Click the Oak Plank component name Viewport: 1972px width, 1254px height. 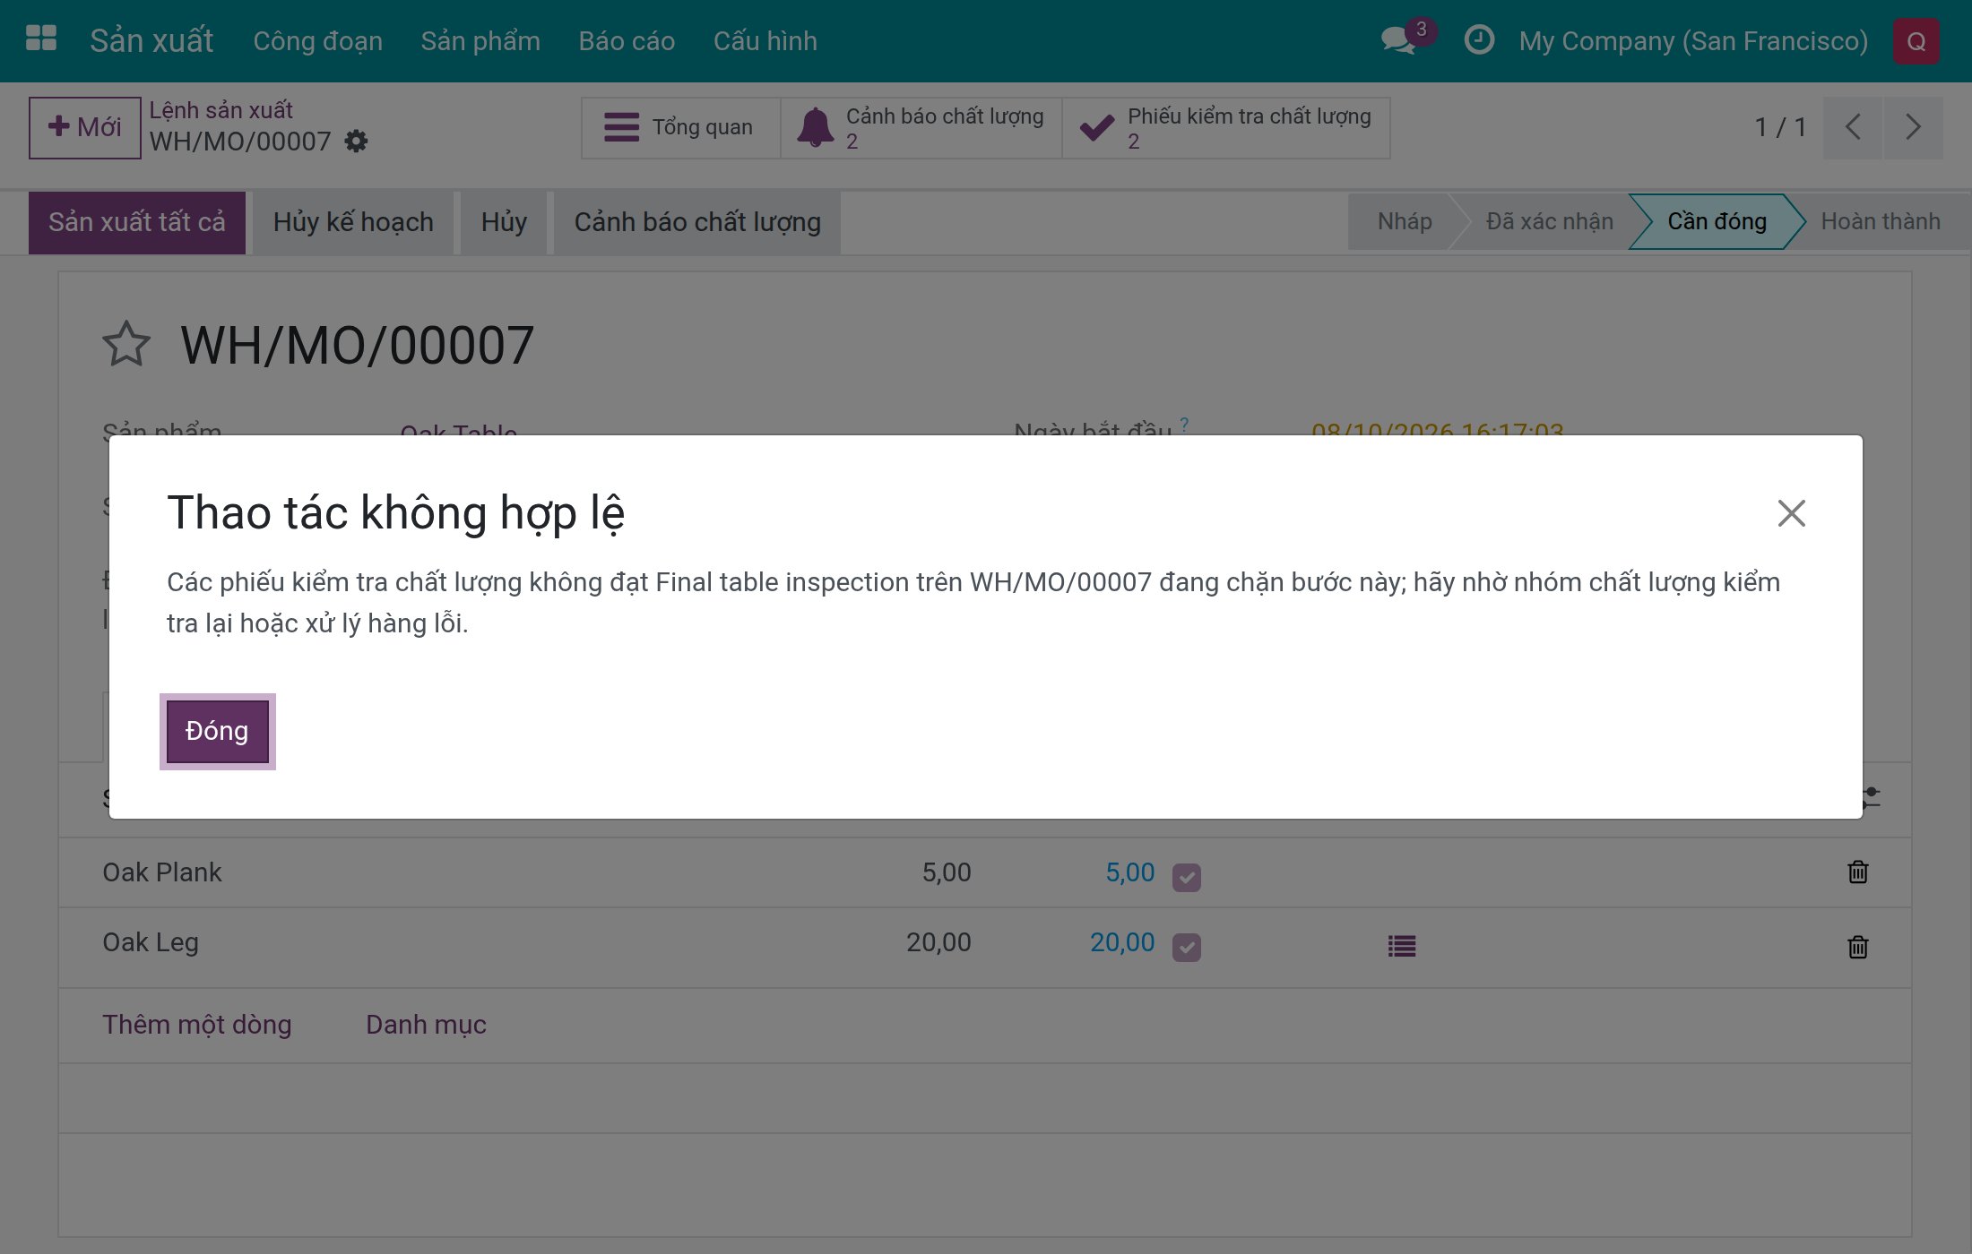162,872
